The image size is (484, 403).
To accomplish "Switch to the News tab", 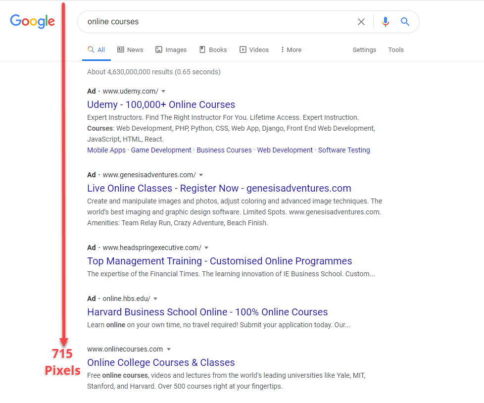I will click(130, 50).
